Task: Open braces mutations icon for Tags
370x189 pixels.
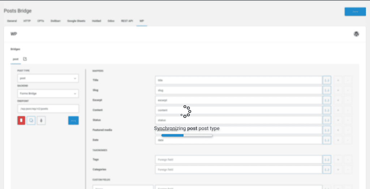Action: click(327, 159)
